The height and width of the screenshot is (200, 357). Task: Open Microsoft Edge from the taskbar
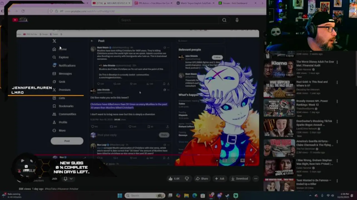click(195, 196)
